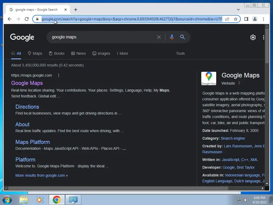Follow the Lars Rasmussen link
Viewport: 273px width, 205px height.
coord(238,146)
